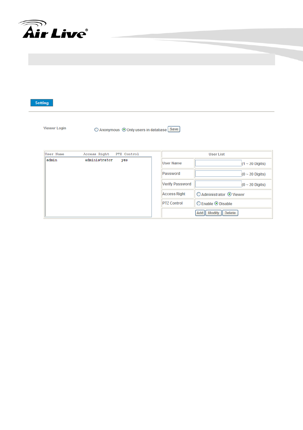Viewport: 303px width, 430px height.
Task: Click the 'administrator' access right cell
Action: click(x=99, y=160)
